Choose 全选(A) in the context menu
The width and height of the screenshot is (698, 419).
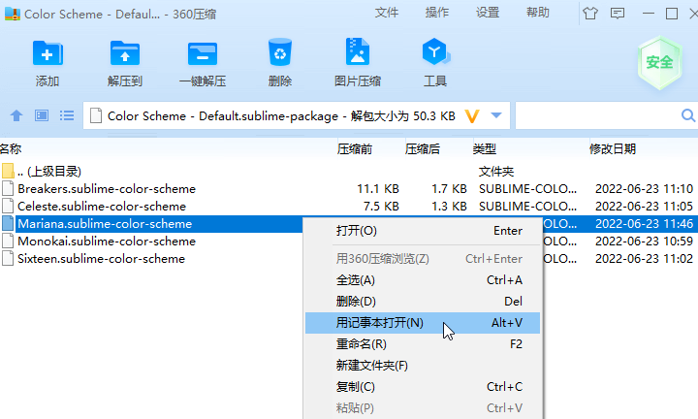click(x=423, y=280)
